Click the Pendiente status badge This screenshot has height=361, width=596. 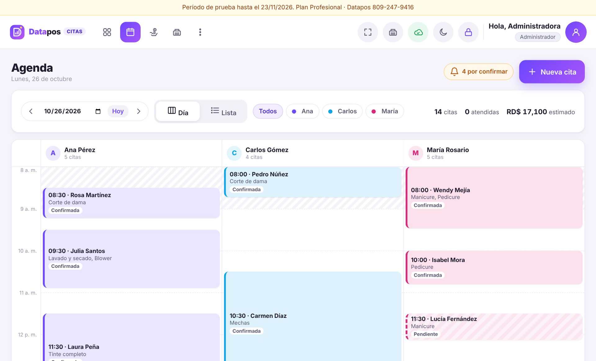click(426, 334)
